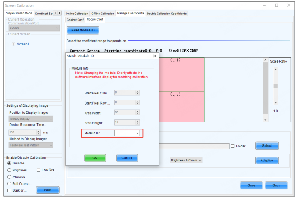This screenshot has width=297, height=199.
Task: Select the Brightness calibration radio button
Action: [x=9, y=170]
